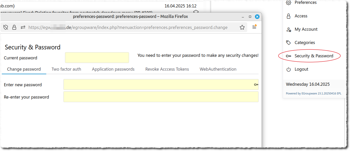The width and height of the screenshot is (350, 151).
Task: Open the Application passwords tab
Action: [113, 69]
